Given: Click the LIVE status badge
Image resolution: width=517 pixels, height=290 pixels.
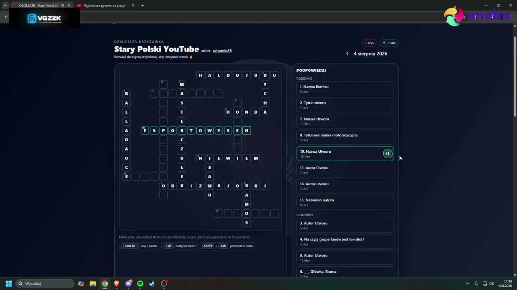Looking at the screenshot, I should (x=369, y=43).
